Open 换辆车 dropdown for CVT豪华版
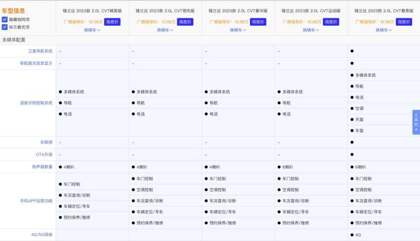 point(238,30)
